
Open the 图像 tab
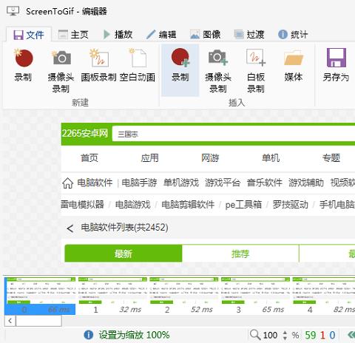pos(206,35)
